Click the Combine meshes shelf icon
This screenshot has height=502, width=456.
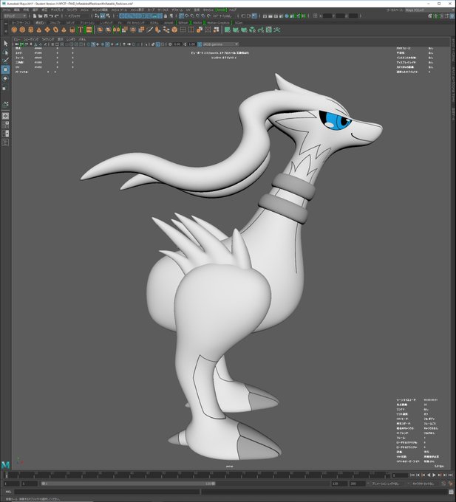click(100, 30)
